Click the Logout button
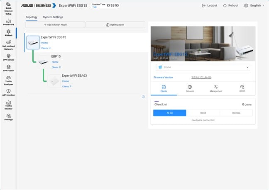 tap(210, 5)
